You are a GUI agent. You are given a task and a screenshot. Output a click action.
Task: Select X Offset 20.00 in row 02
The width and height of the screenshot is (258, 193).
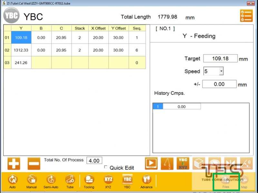[98, 50]
